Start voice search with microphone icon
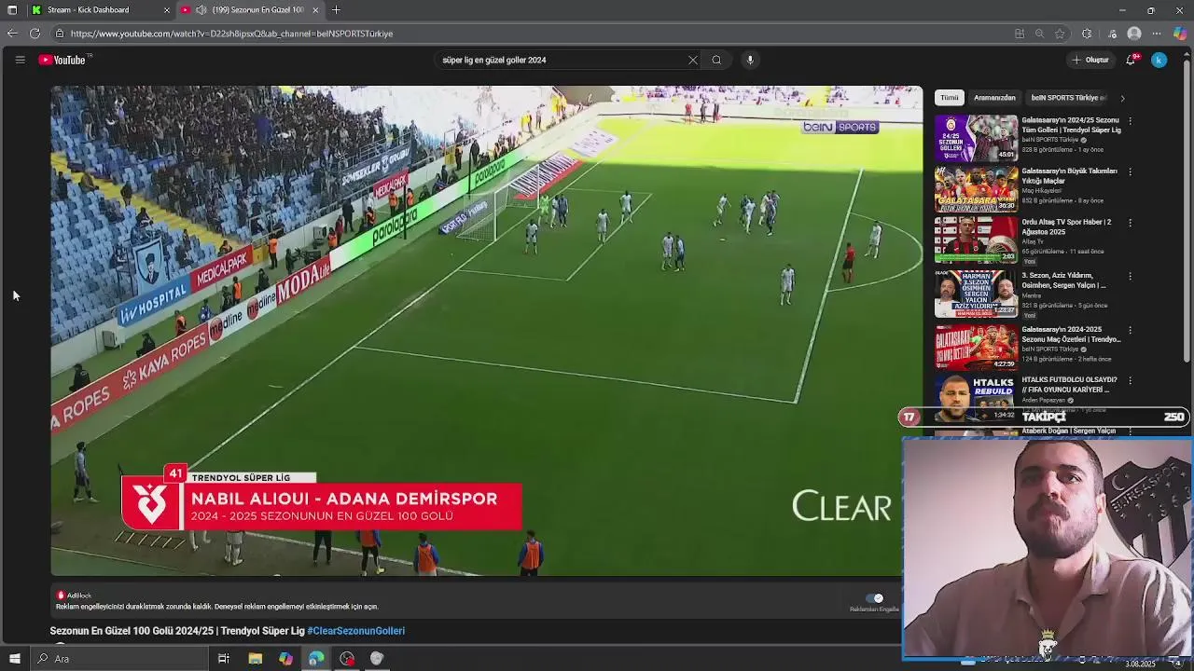1194x671 pixels. pos(749,60)
